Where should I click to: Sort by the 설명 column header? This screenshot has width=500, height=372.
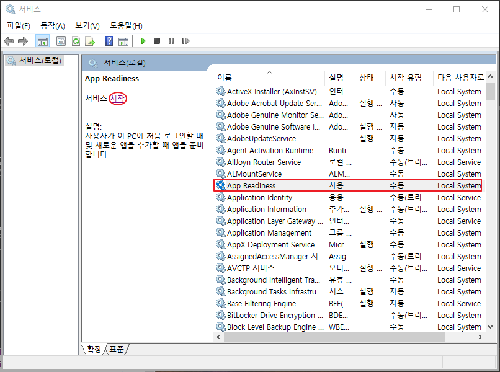click(340, 77)
